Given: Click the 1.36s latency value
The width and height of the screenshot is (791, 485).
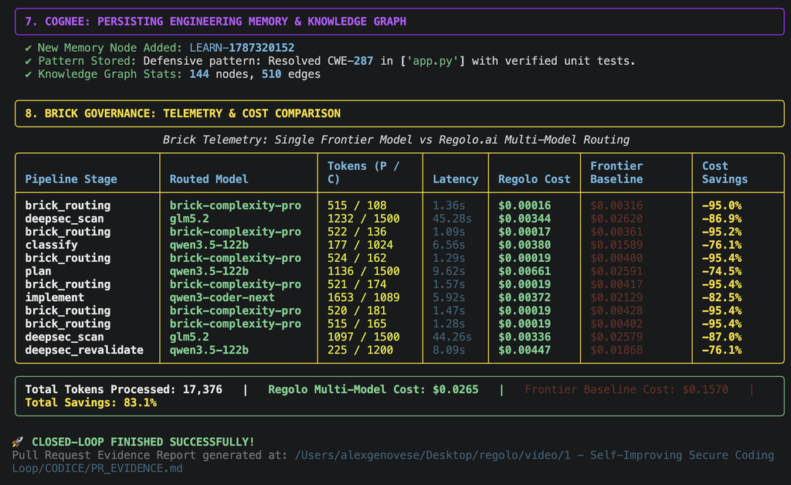Looking at the screenshot, I should point(449,205).
